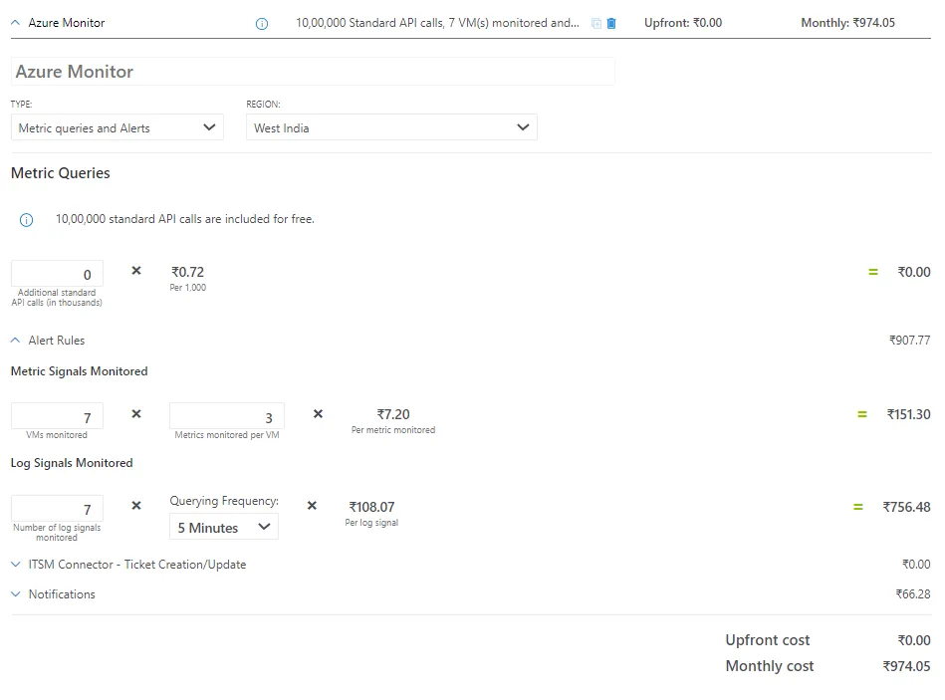
Task: Collapse the Alert Rules section
Action: click(x=14, y=339)
